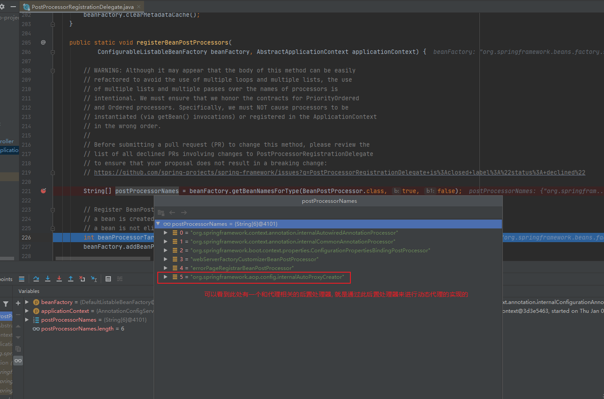Click the folder icon in postProcessorNames popup
604x399 pixels.
point(161,213)
